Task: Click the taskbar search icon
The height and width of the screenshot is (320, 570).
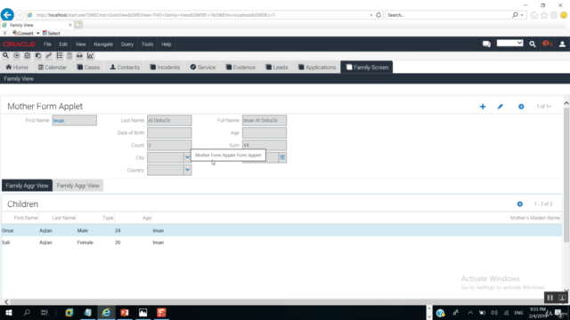Action: tap(27, 312)
